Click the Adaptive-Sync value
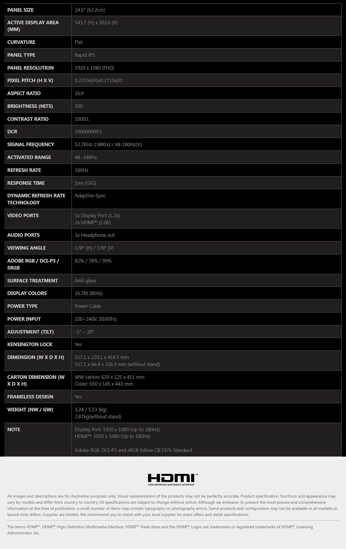346x549 pixels. tap(90, 196)
